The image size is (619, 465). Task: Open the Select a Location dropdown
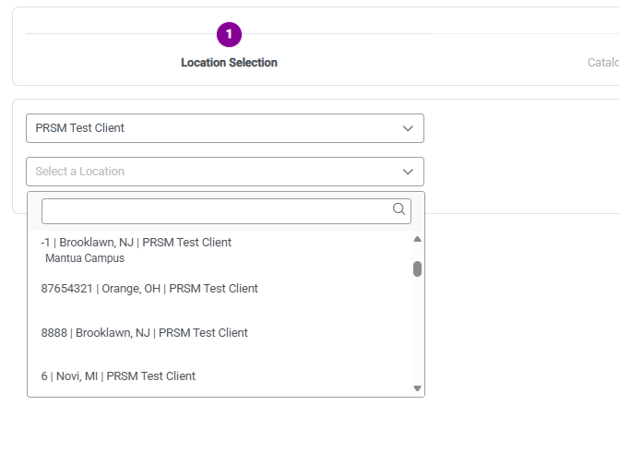click(x=225, y=172)
